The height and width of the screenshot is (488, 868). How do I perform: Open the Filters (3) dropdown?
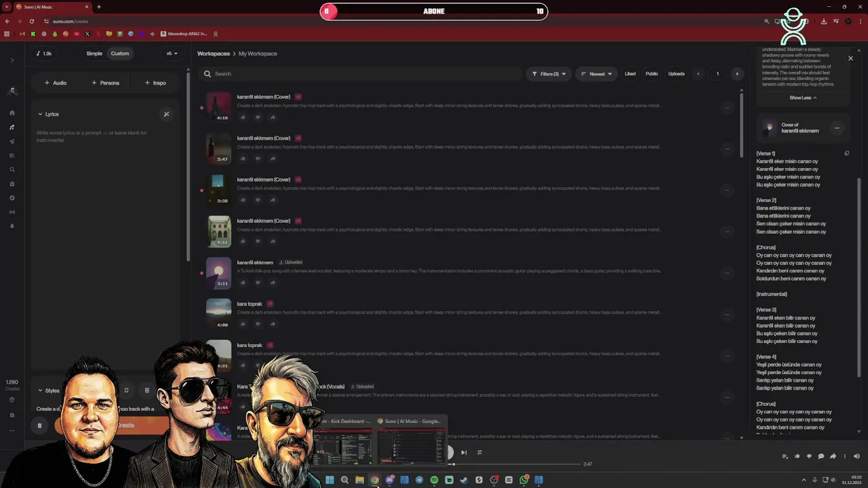pyautogui.click(x=549, y=74)
